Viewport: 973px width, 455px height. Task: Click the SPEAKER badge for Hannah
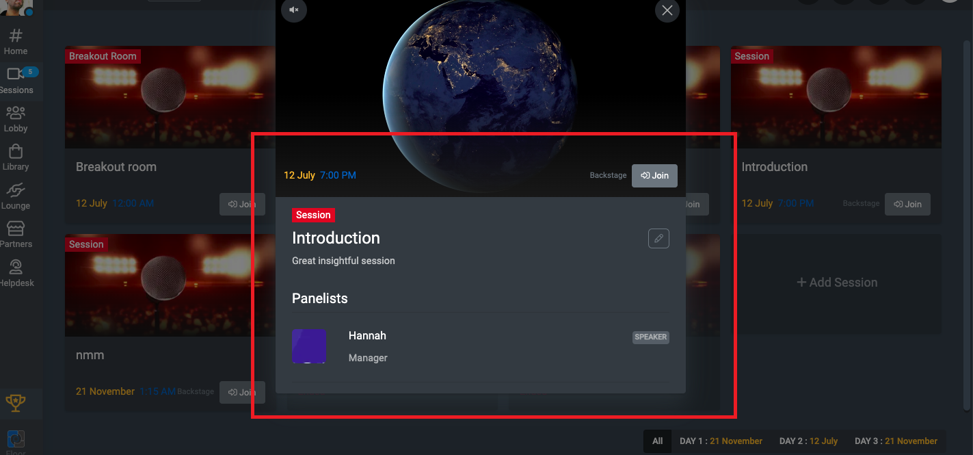650,337
